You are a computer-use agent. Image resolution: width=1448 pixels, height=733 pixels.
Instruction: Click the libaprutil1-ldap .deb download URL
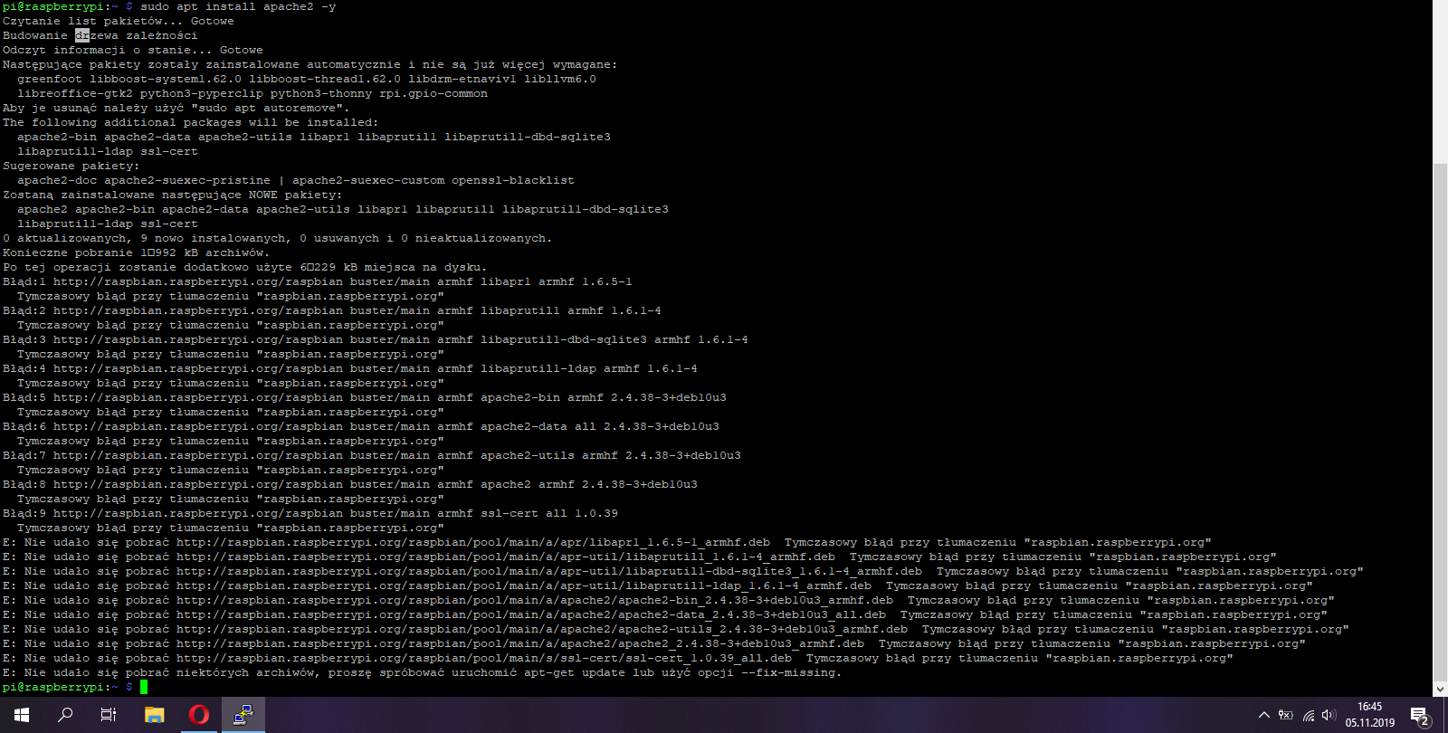click(x=524, y=585)
